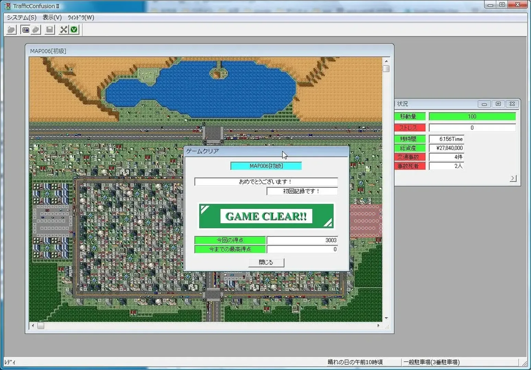Screen dimensions: 531x370
Task: Open the crossed wrench settings icon
Action: [x=63, y=30]
